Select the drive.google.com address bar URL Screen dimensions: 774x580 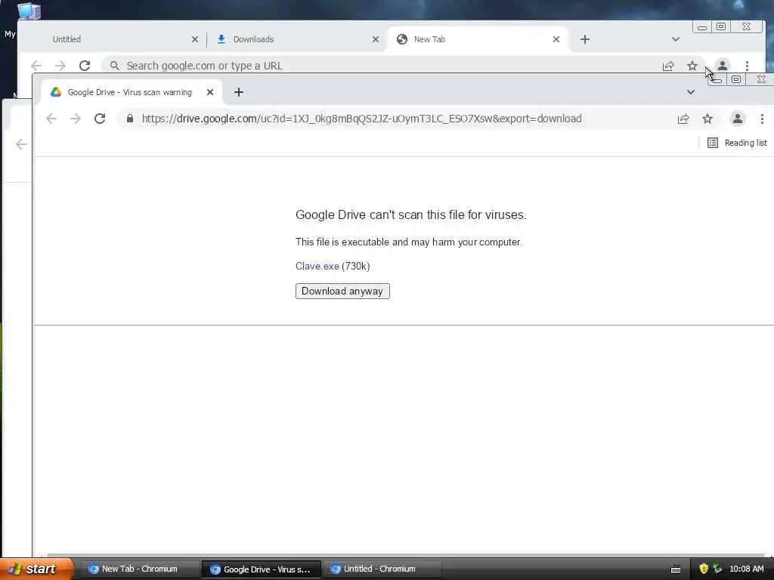pos(361,119)
